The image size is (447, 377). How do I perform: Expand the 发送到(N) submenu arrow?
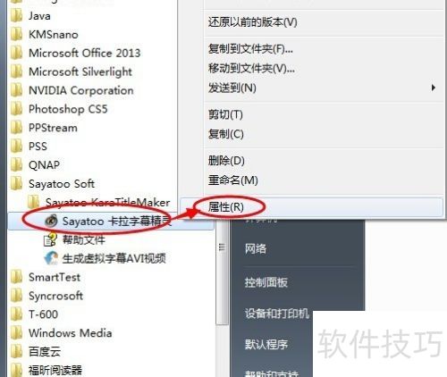(x=434, y=88)
